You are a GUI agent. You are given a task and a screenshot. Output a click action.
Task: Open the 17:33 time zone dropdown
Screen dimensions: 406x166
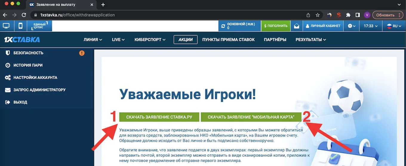[x=371, y=26]
